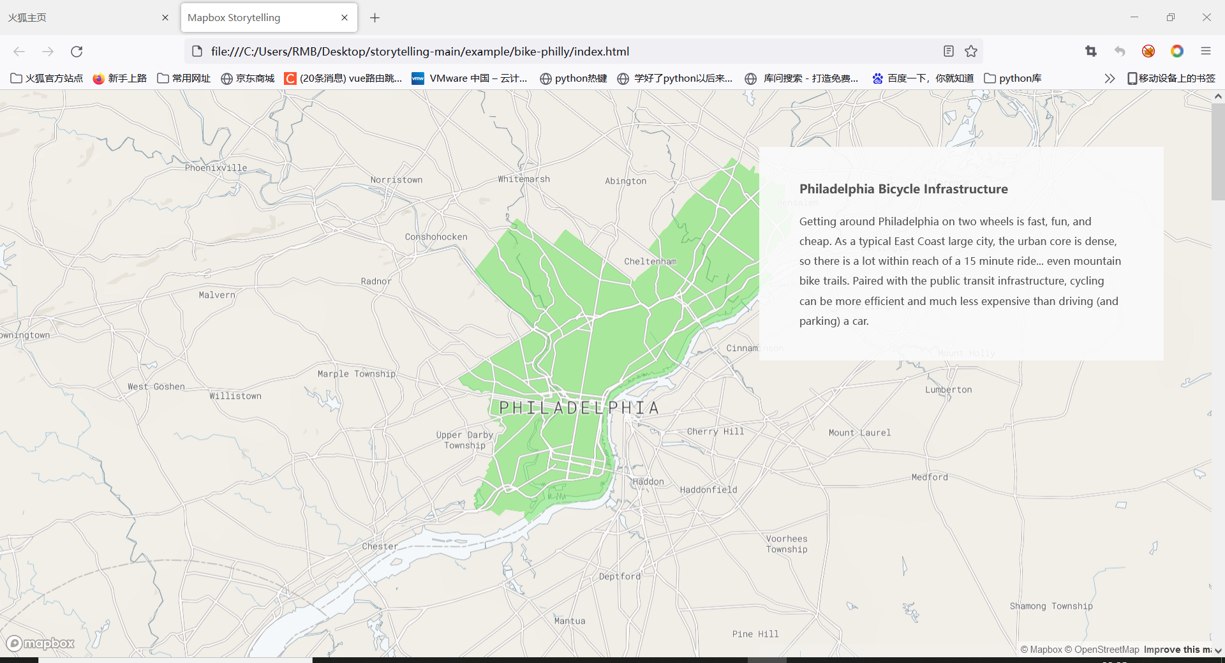Viewport: 1225px width, 663px height.
Task: Select the Mapbox Storytelling tab
Action: coord(255,17)
